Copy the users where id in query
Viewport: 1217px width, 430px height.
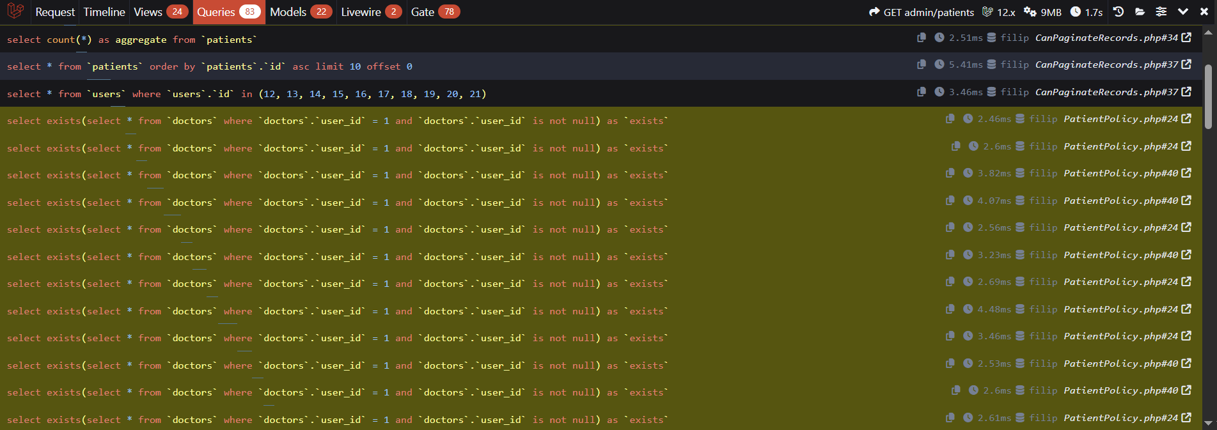(922, 92)
